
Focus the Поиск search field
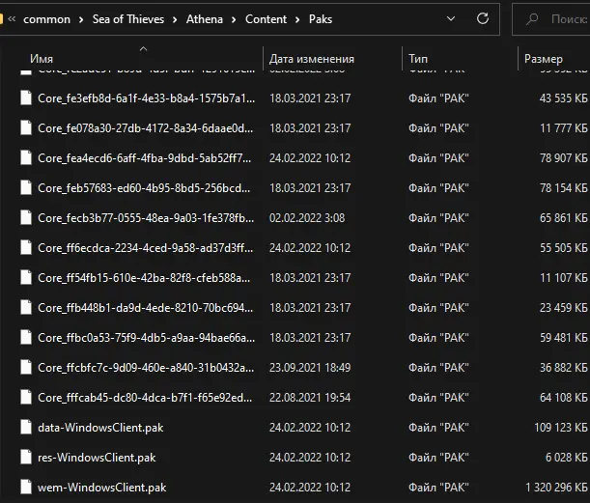tap(551, 18)
